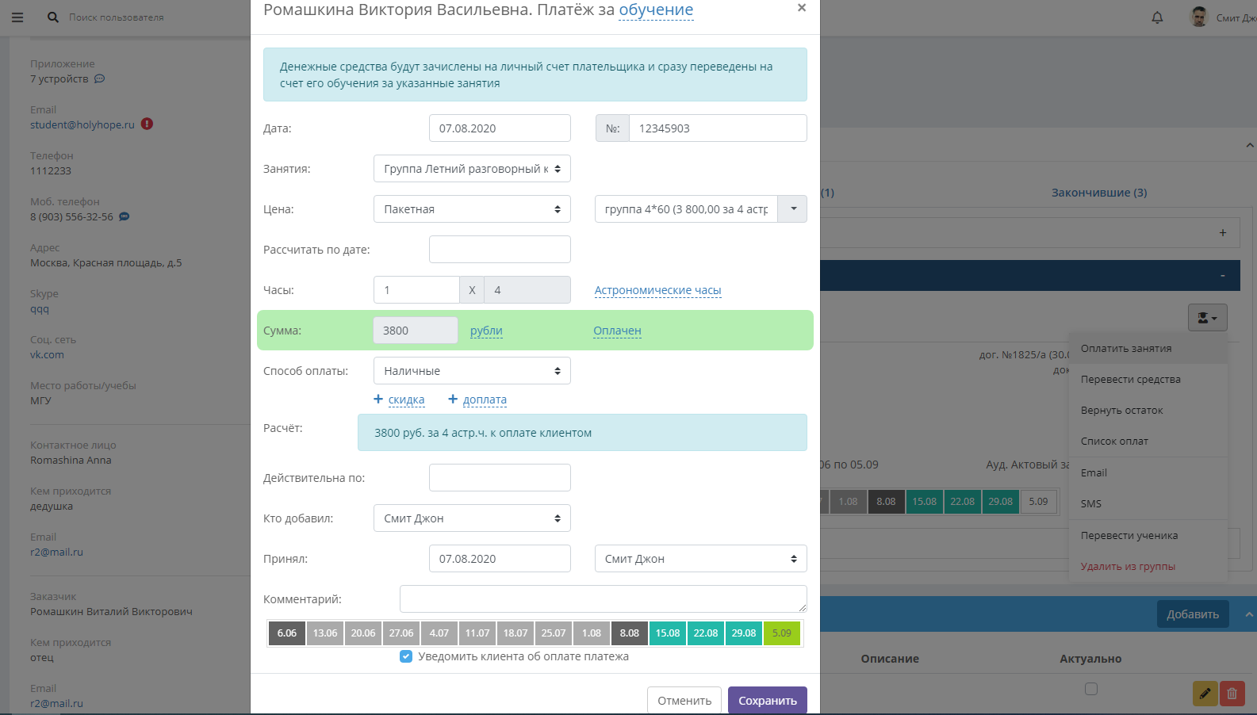The image size is (1257, 715).
Task: Click Комментарий text area
Action: coord(604,599)
